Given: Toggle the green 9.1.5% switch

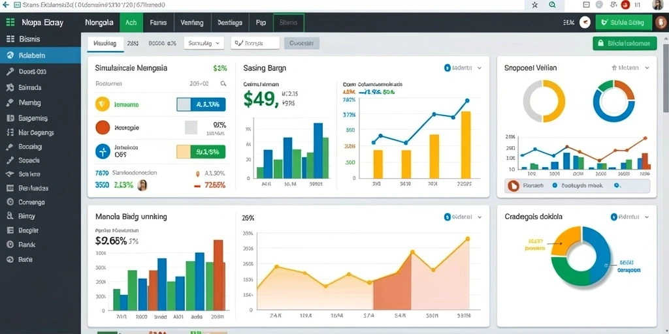Looking at the screenshot, I should (x=201, y=151).
